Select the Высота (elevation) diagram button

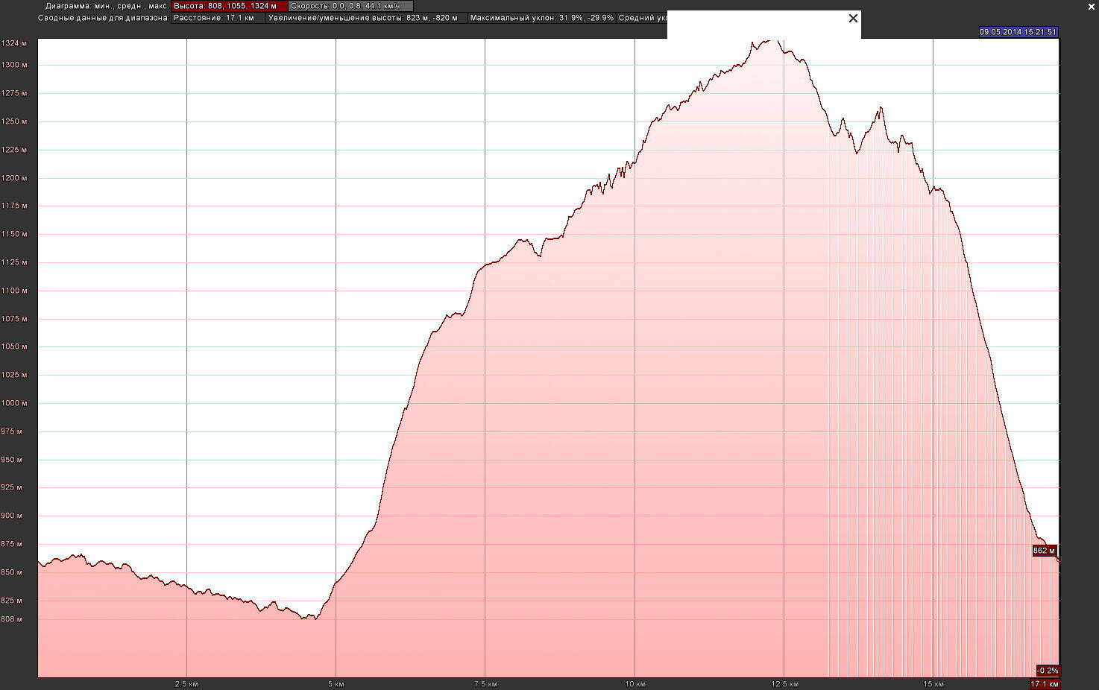coord(229,6)
